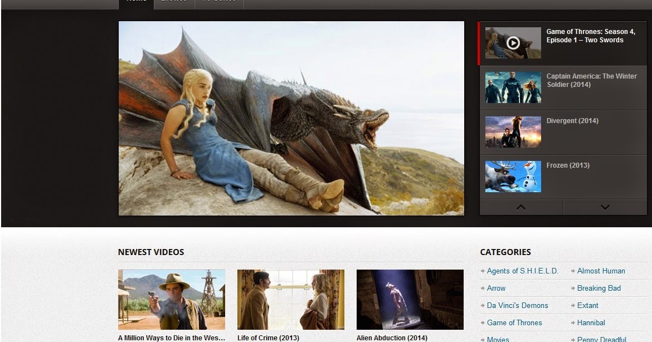Open Captain America: The Winter Soldier title
The width and height of the screenshot is (652, 342).
tap(591, 80)
